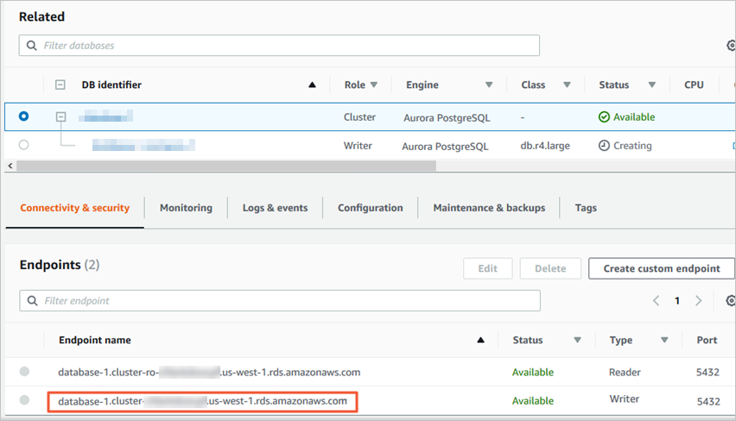
Task: Open the endpoints Type sort dropdown
Action: tap(664, 340)
